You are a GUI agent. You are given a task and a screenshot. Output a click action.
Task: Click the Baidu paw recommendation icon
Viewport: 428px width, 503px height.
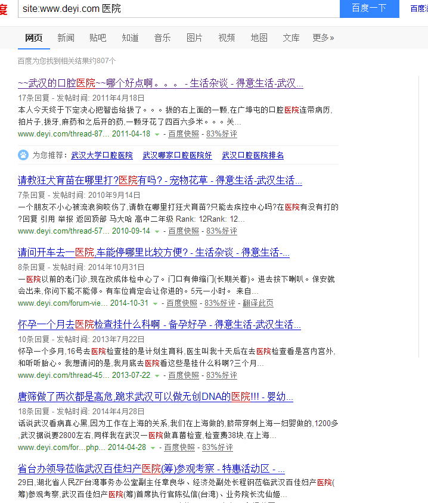(x=23, y=156)
